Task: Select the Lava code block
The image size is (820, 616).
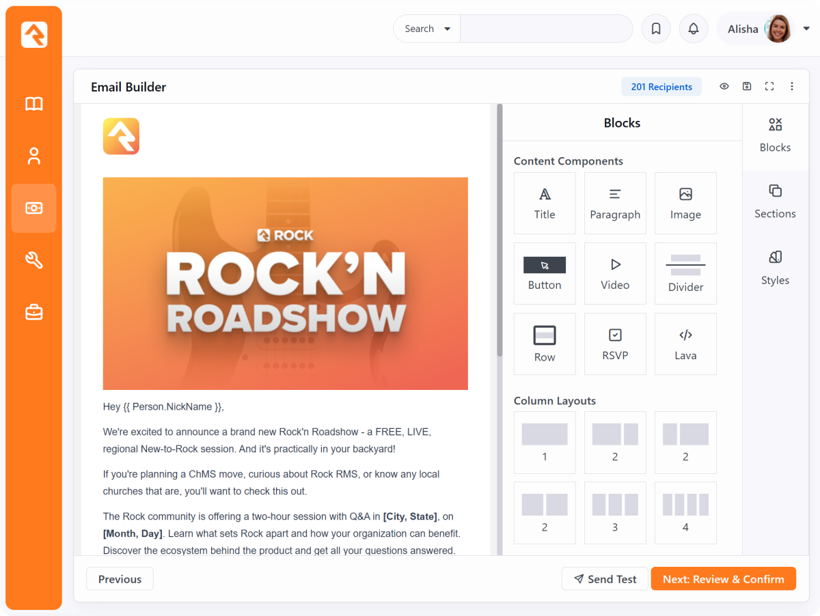Action: click(x=685, y=344)
